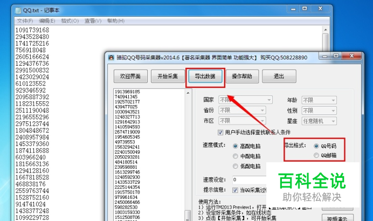The height and width of the screenshot is (221, 373).
Task: Click the Notepad scrollbar up arrow
Action: click(326, 30)
